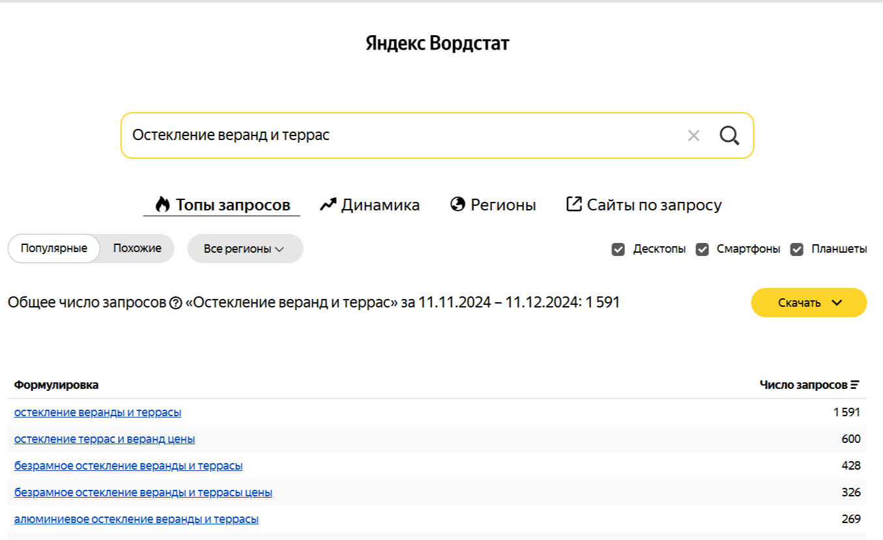This screenshot has width=883, height=540.
Task: Click the external link icon on Сайты по запросу
Action: click(x=574, y=205)
